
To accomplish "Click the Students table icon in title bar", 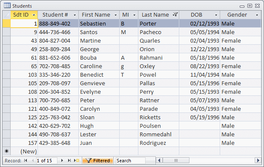I will (7, 6).
